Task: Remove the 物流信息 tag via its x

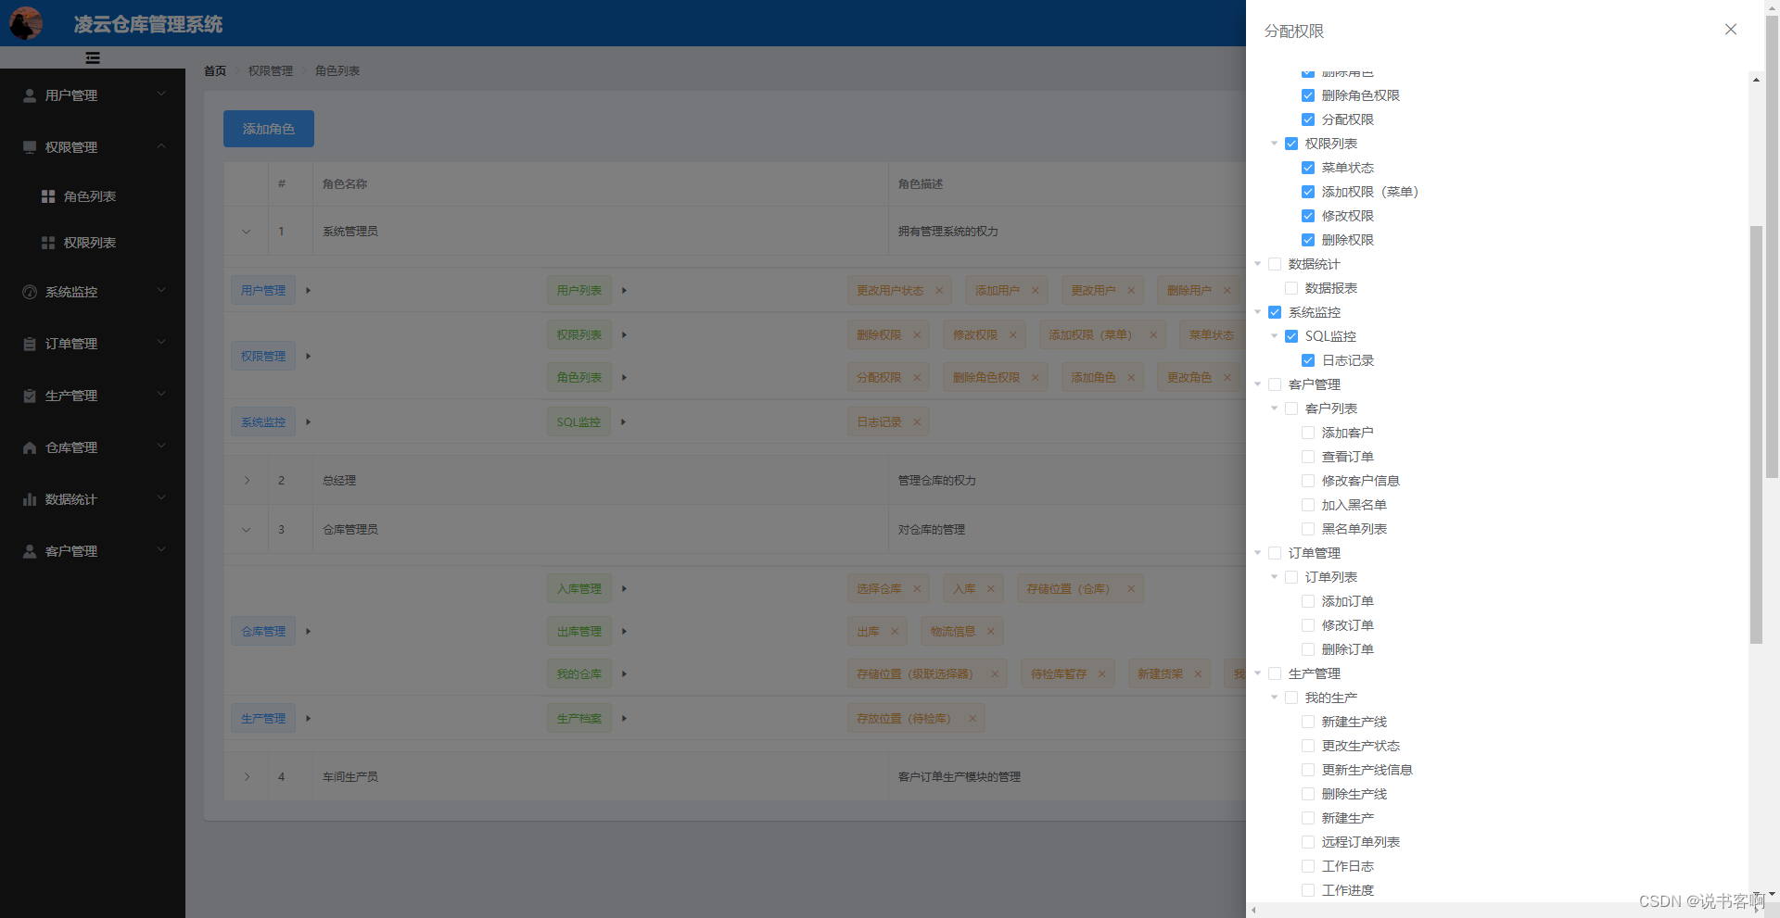Action: pos(991,632)
